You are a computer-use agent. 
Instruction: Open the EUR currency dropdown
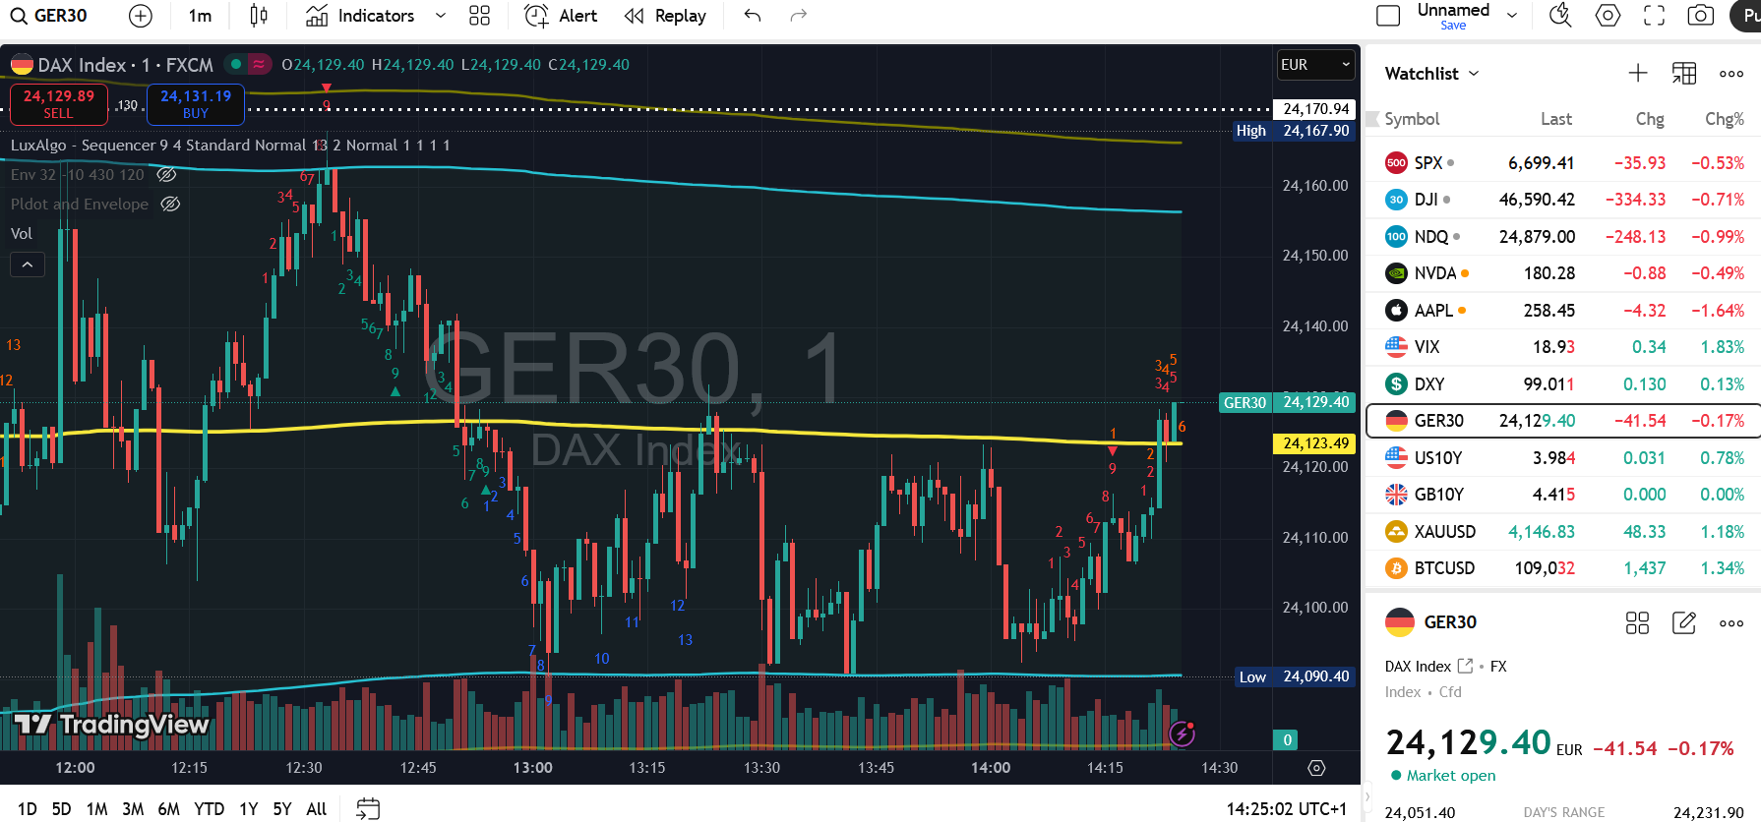coord(1315,65)
